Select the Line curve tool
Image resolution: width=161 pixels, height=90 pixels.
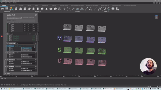pyautogui.click(x=95, y=9)
